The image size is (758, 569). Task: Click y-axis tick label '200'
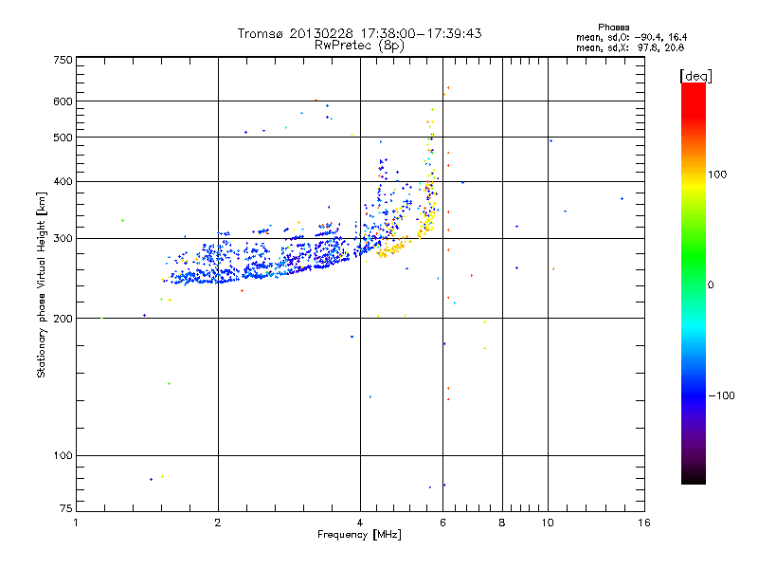(63, 319)
